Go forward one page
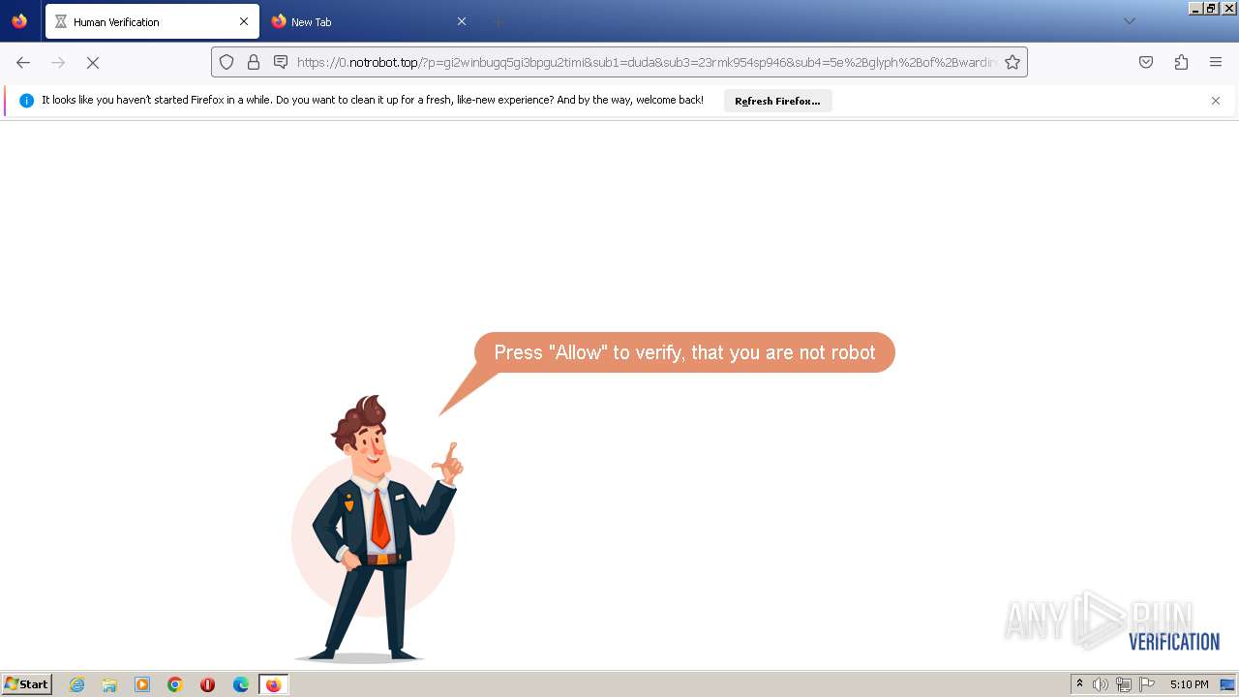The height and width of the screenshot is (697, 1239). tap(58, 62)
